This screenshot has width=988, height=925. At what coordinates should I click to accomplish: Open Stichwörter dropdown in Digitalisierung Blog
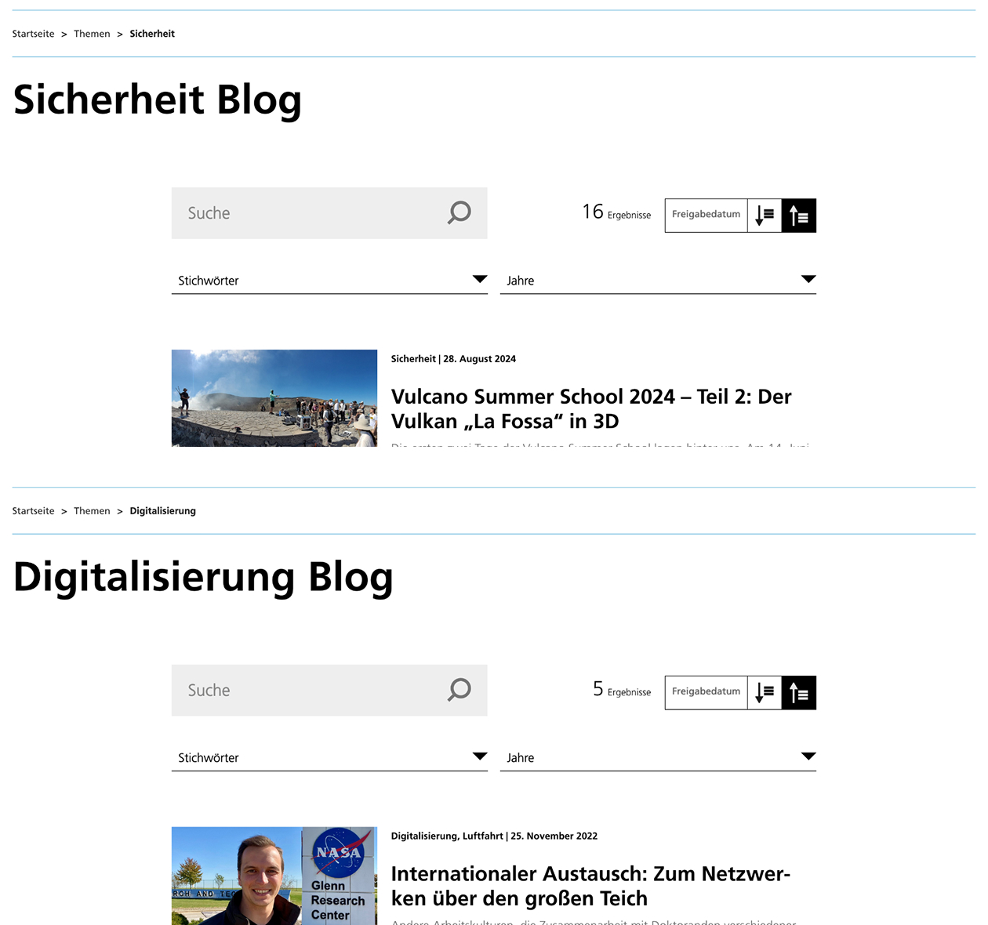point(329,758)
